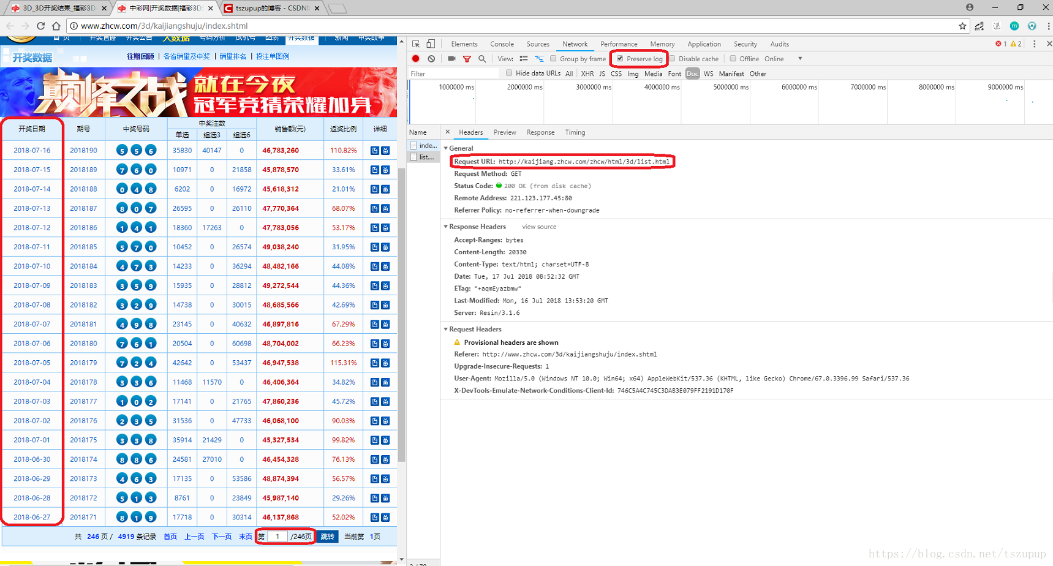The width and height of the screenshot is (1053, 566).
Task: Click site info icon in the address bar
Action: click(x=74, y=26)
